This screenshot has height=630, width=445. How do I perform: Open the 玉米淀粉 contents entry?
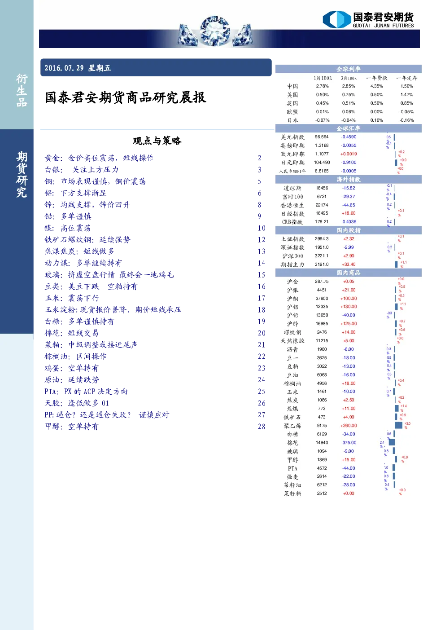113,310
